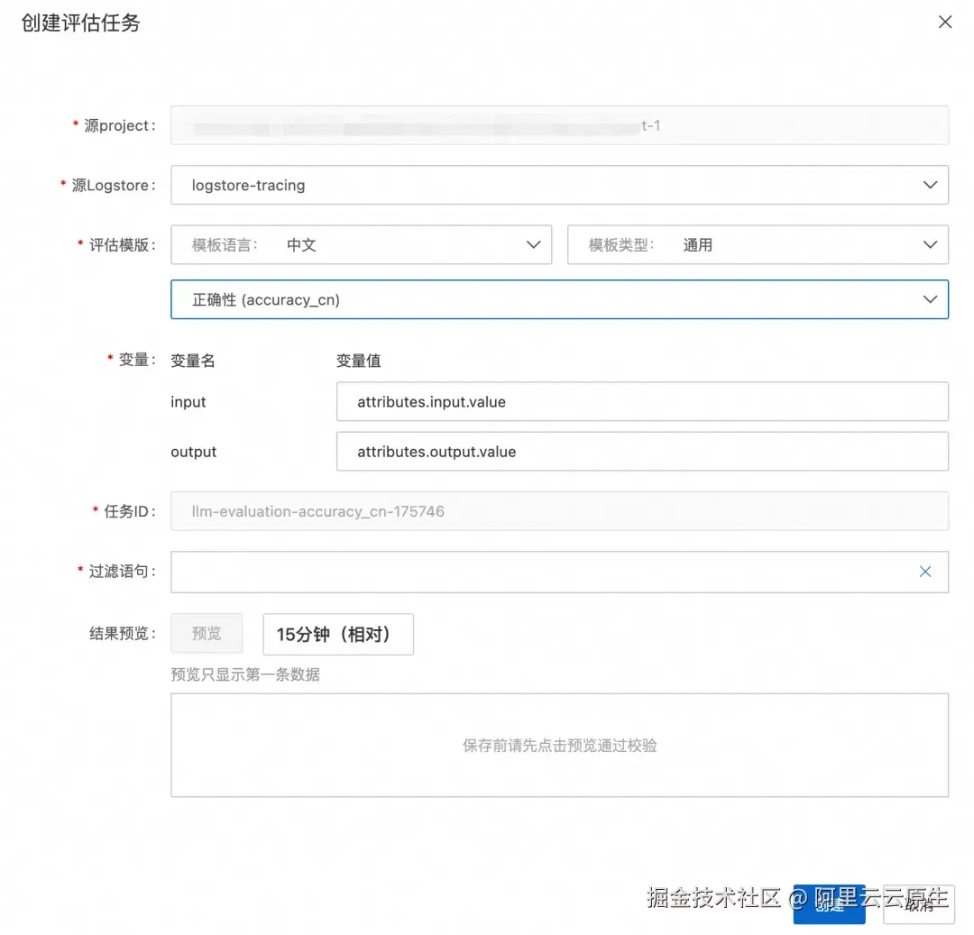
Task: Open the 模板语言 dropdown set to 中文
Action: [361, 244]
